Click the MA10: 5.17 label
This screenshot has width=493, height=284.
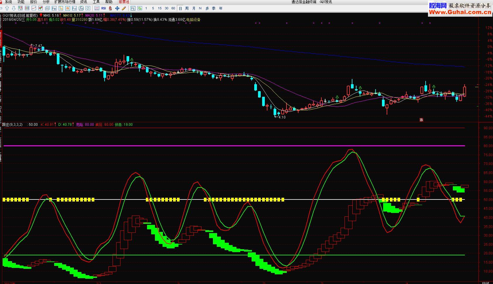[72, 16]
